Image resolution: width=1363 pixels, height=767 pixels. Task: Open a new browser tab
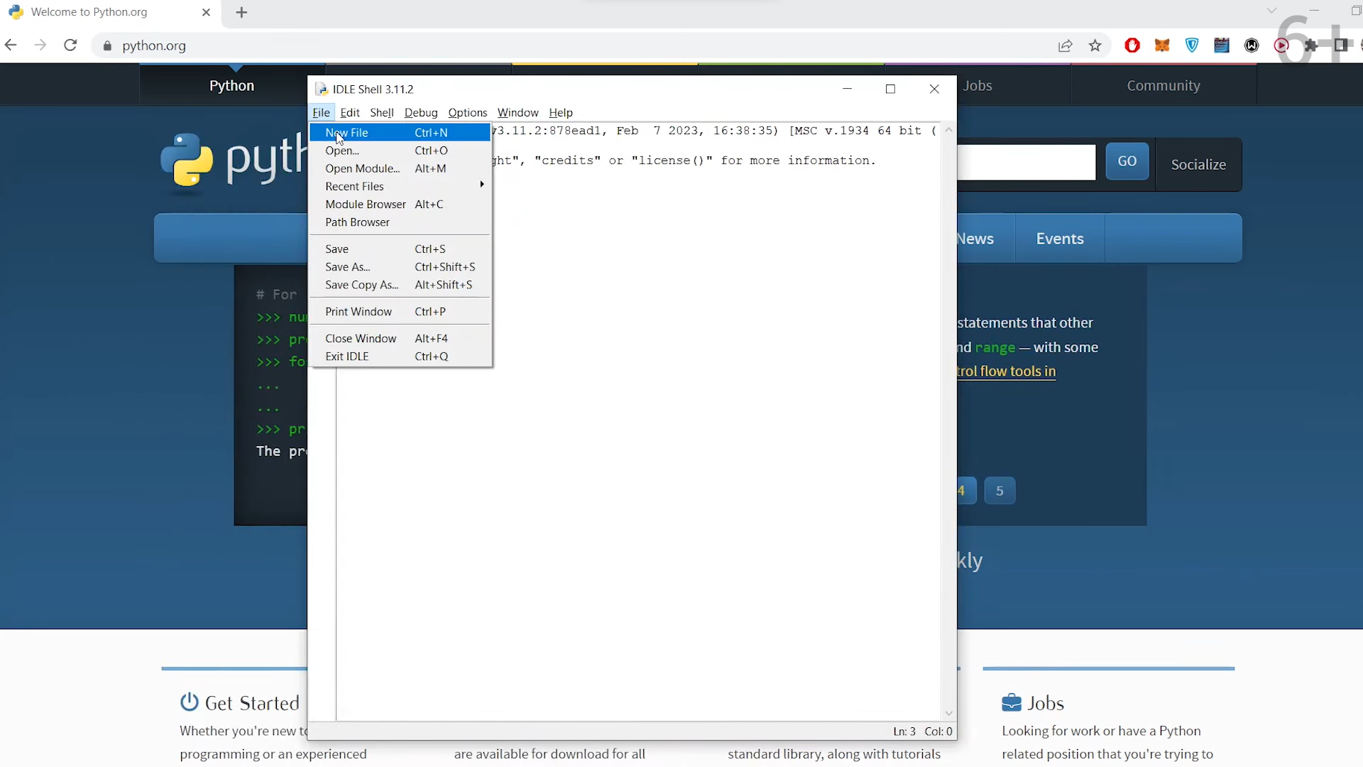point(241,13)
